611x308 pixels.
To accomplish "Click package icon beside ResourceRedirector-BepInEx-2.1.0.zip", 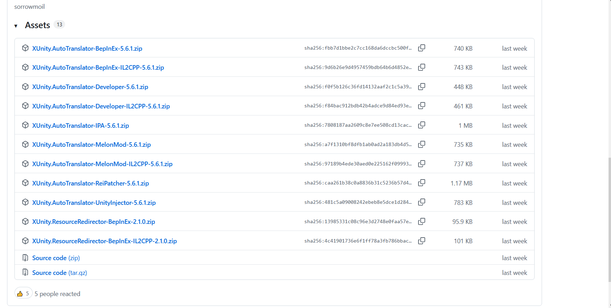I will pos(25,221).
